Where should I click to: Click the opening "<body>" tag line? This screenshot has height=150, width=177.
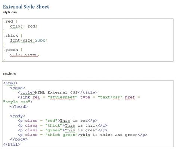18,116
